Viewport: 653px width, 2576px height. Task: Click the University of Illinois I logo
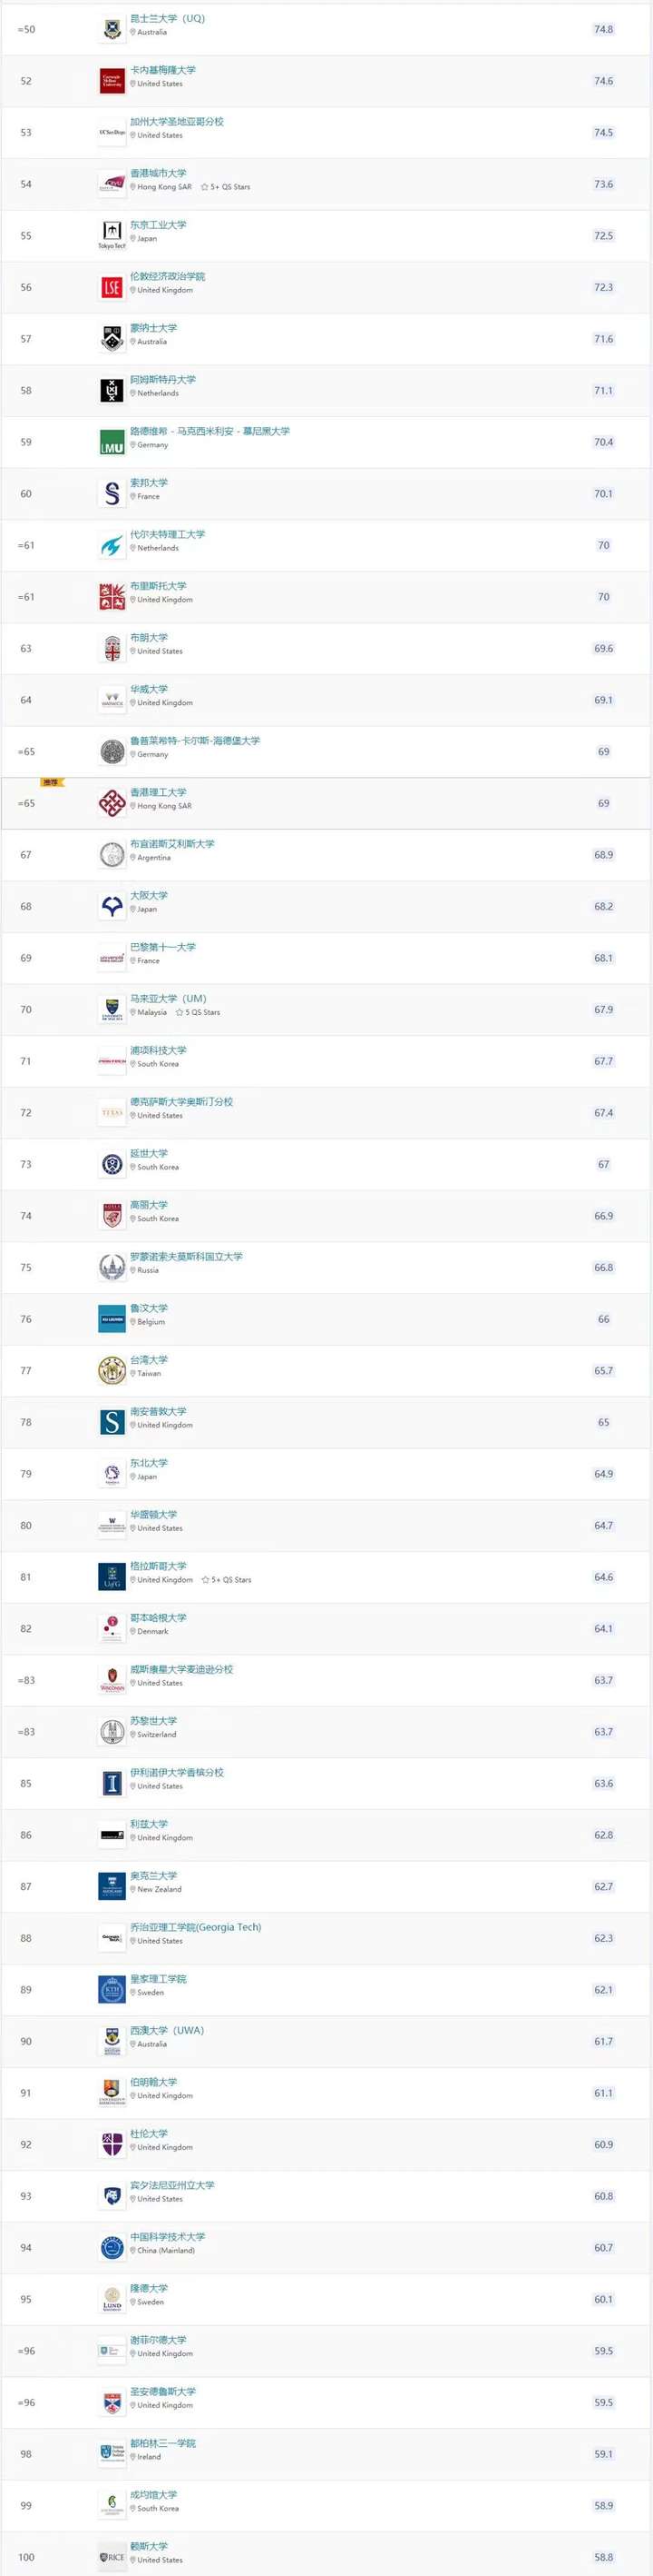112,1783
